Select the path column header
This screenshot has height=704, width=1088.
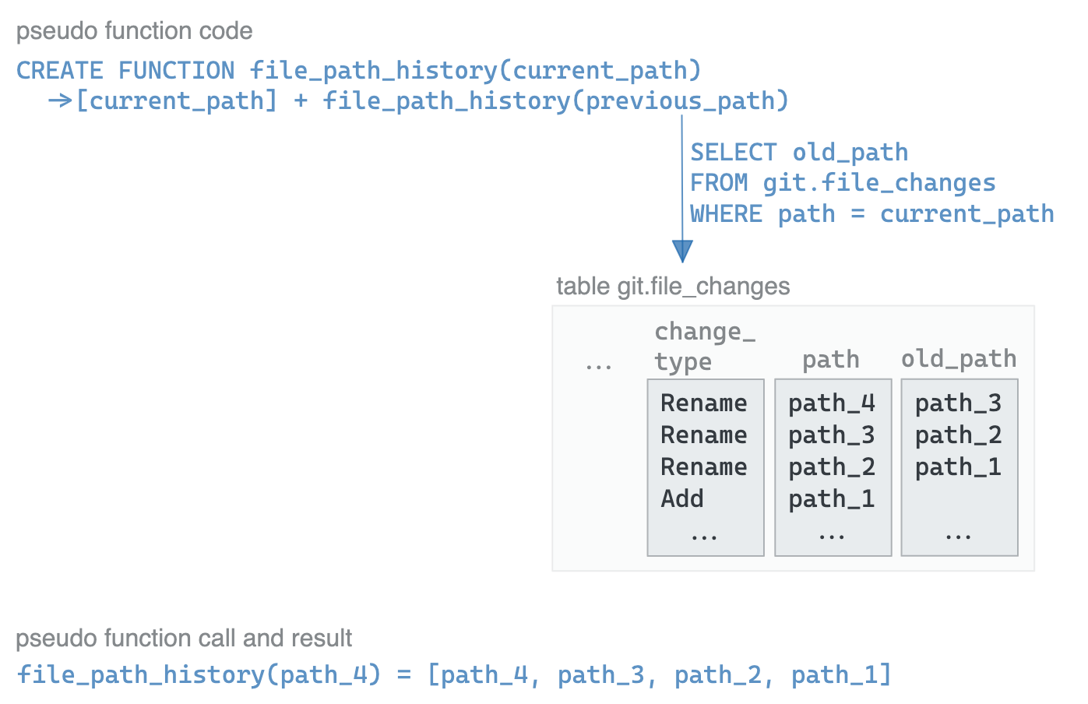(x=830, y=360)
